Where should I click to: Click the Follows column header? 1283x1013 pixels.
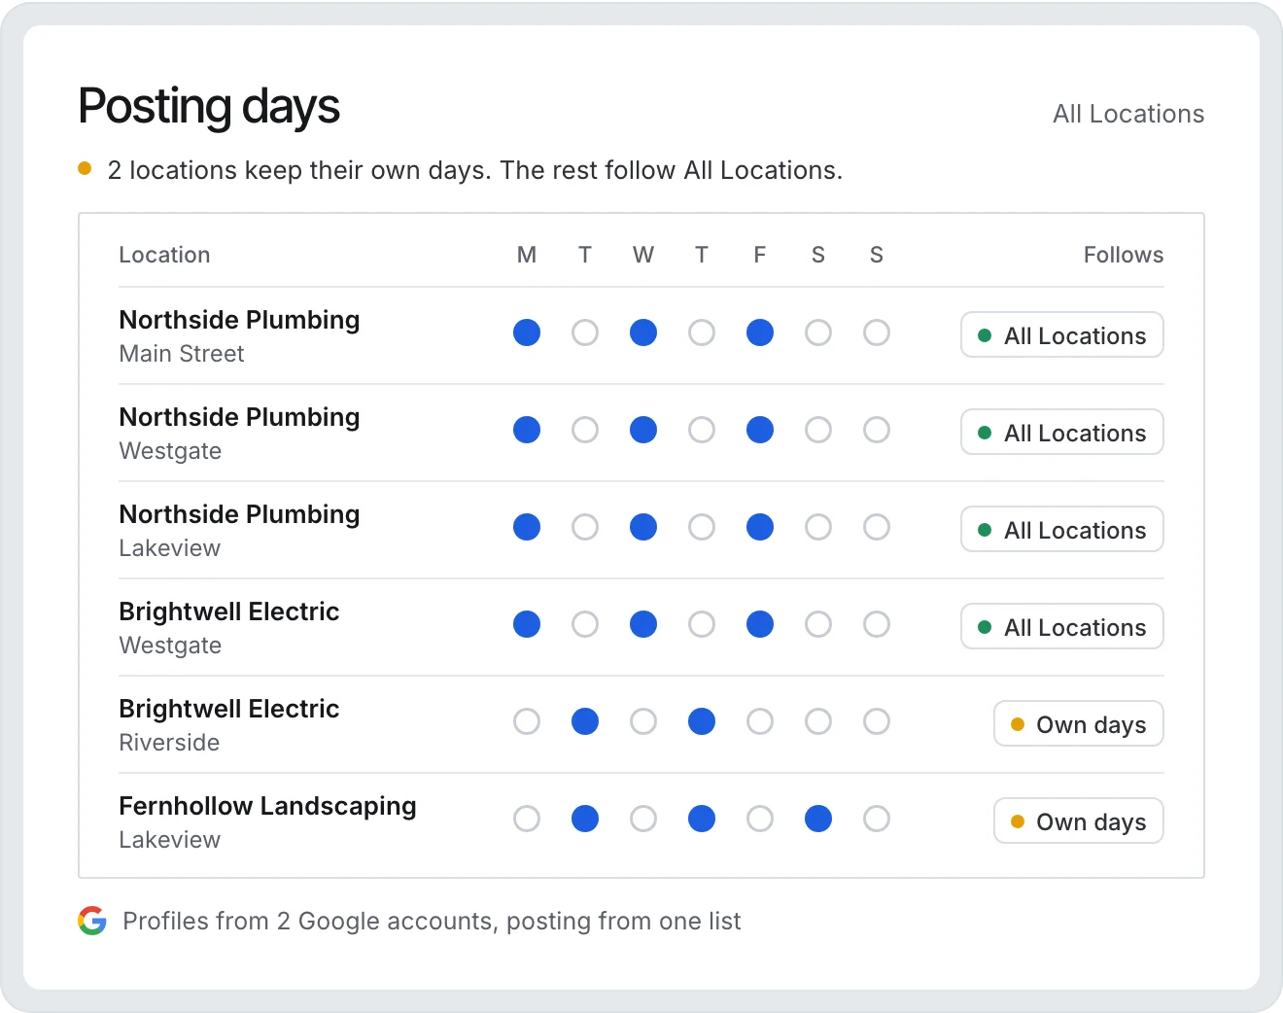[x=1124, y=255]
